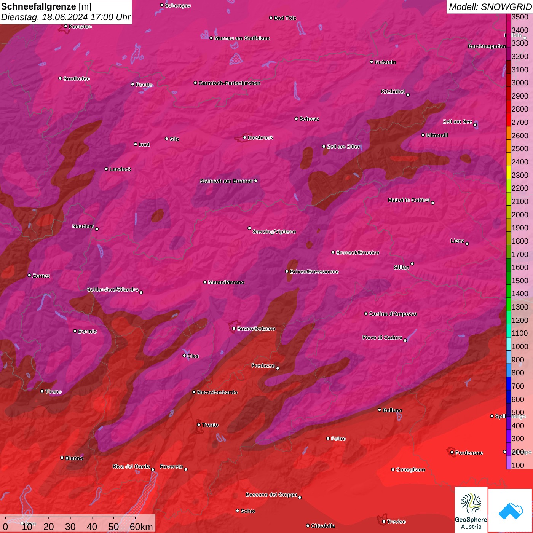
Task: Click the Cles label
Action: (193, 356)
